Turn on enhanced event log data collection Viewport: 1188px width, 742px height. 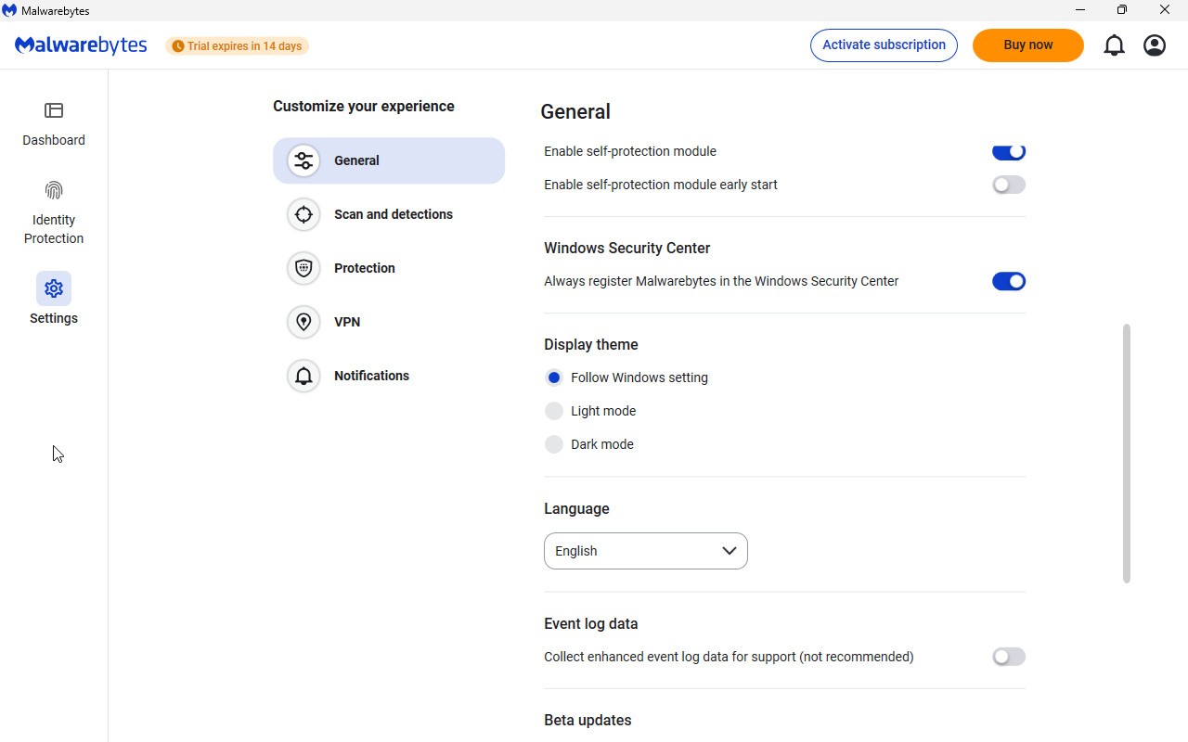click(x=1008, y=657)
